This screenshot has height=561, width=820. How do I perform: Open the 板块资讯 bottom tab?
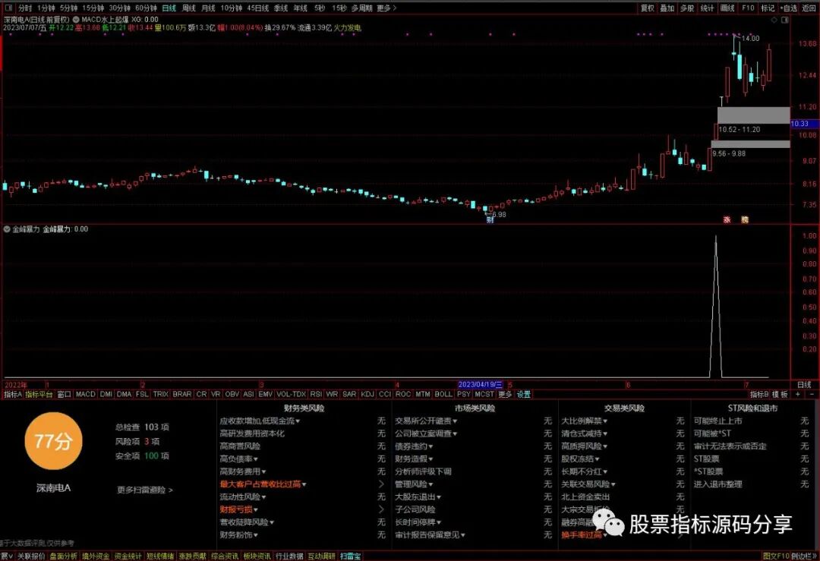[x=257, y=556]
